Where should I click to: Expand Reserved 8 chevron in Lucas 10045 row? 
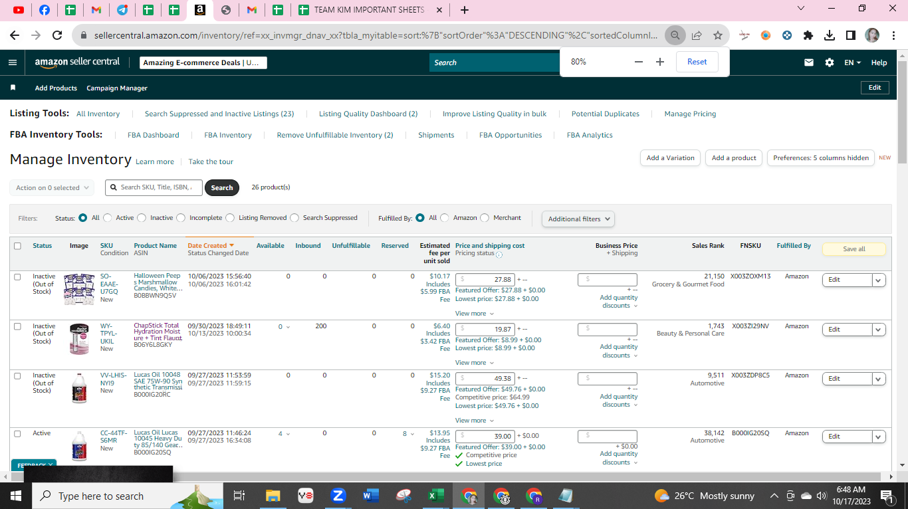click(x=412, y=434)
